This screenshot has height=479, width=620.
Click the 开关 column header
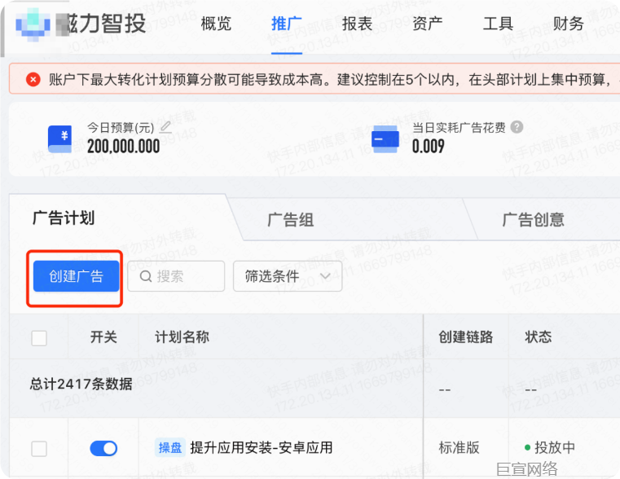tap(103, 337)
